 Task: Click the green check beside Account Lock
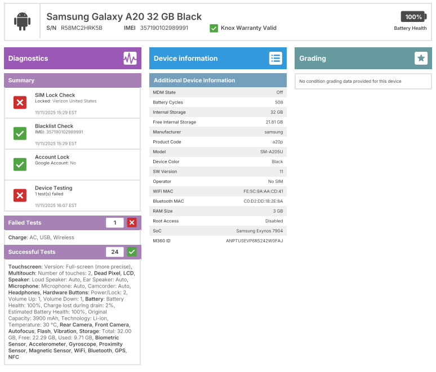pos(20,164)
